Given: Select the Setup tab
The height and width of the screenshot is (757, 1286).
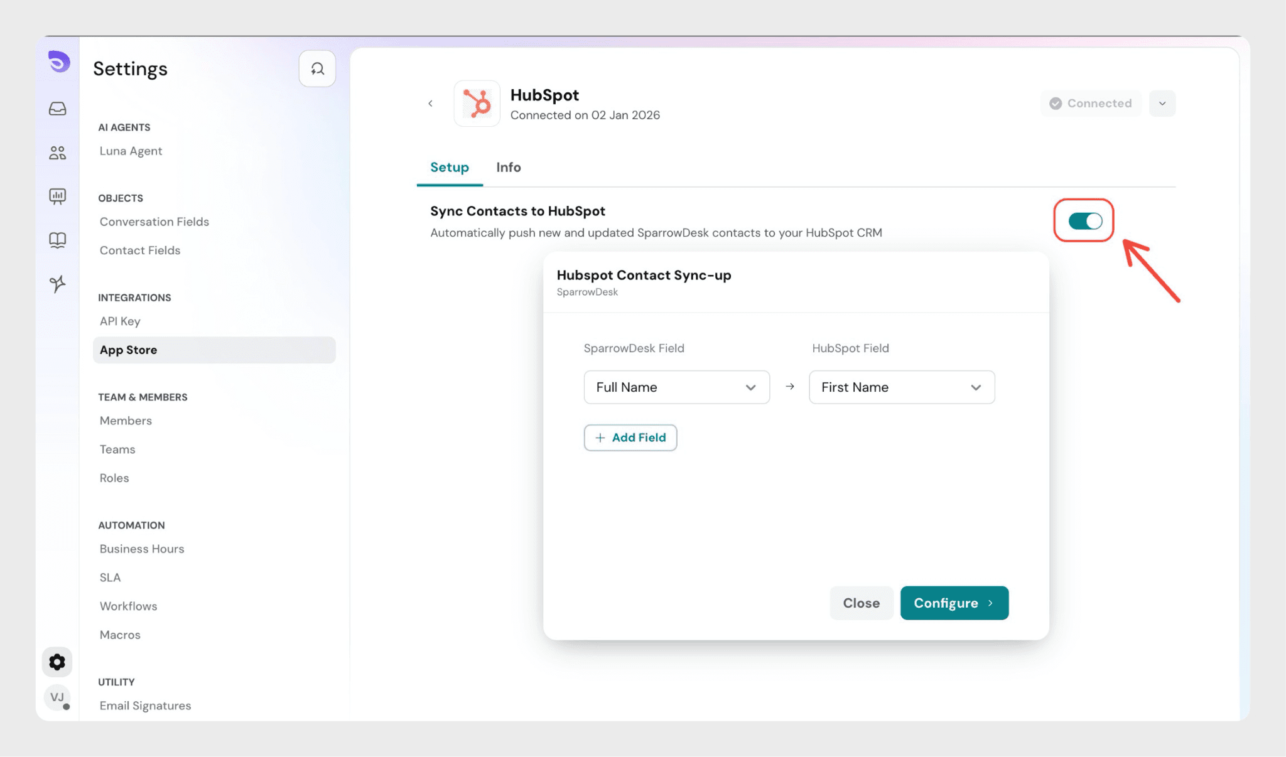Looking at the screenshot, I should [x=449, y=168].
